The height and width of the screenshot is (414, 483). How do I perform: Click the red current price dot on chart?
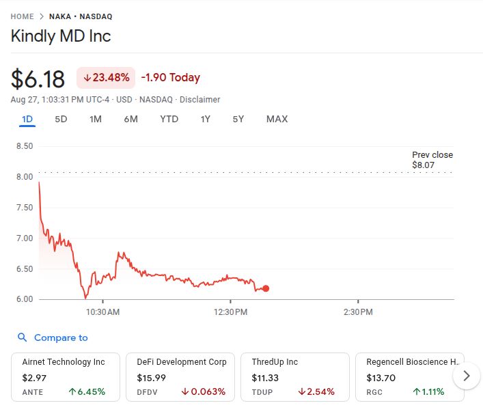point(266,288)
